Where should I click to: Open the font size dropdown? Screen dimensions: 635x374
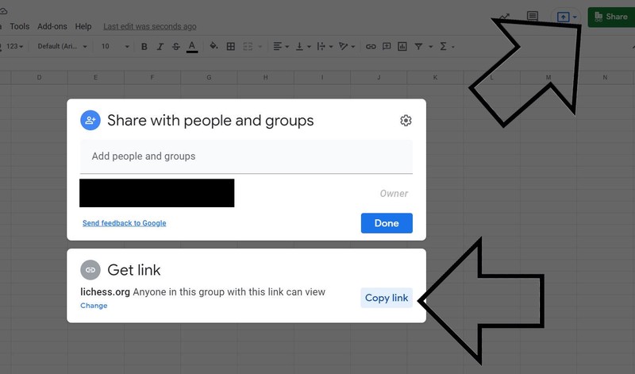coord(116,47)
